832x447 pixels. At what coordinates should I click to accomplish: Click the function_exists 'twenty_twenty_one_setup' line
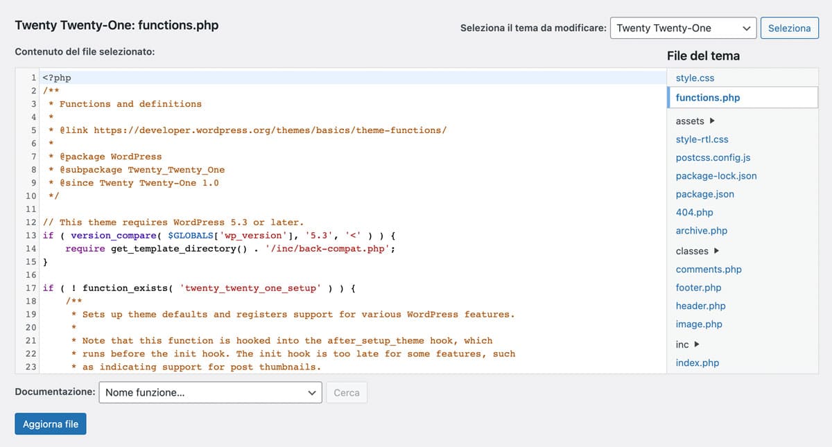click(199, 288)
